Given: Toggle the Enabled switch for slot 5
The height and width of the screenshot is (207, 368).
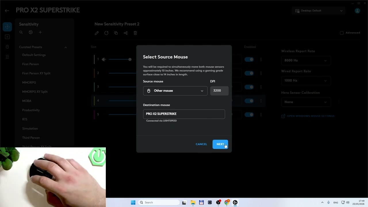Looking at the screenshot, I should (249, 115).
